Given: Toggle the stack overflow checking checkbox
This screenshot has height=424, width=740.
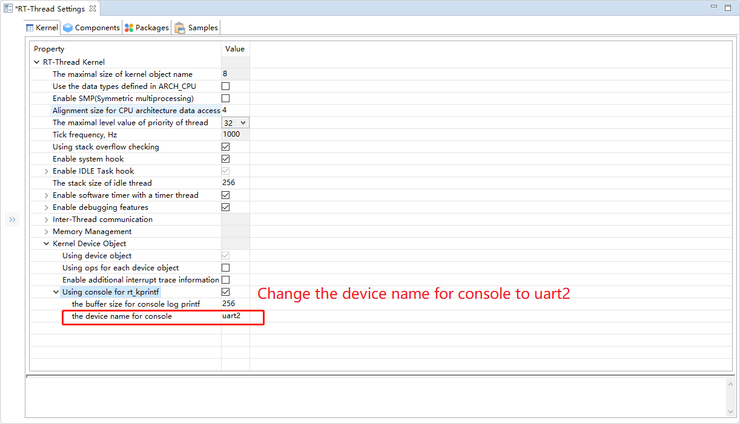Looking at the screenshot, I should (225, 147).
